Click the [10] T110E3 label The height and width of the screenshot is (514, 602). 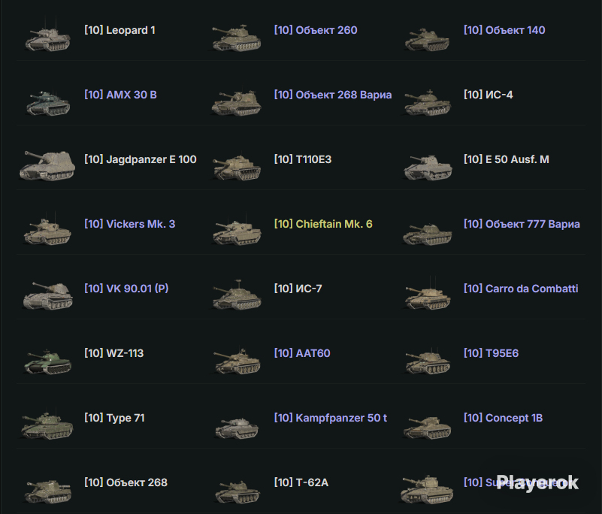[x=303, y=159]
